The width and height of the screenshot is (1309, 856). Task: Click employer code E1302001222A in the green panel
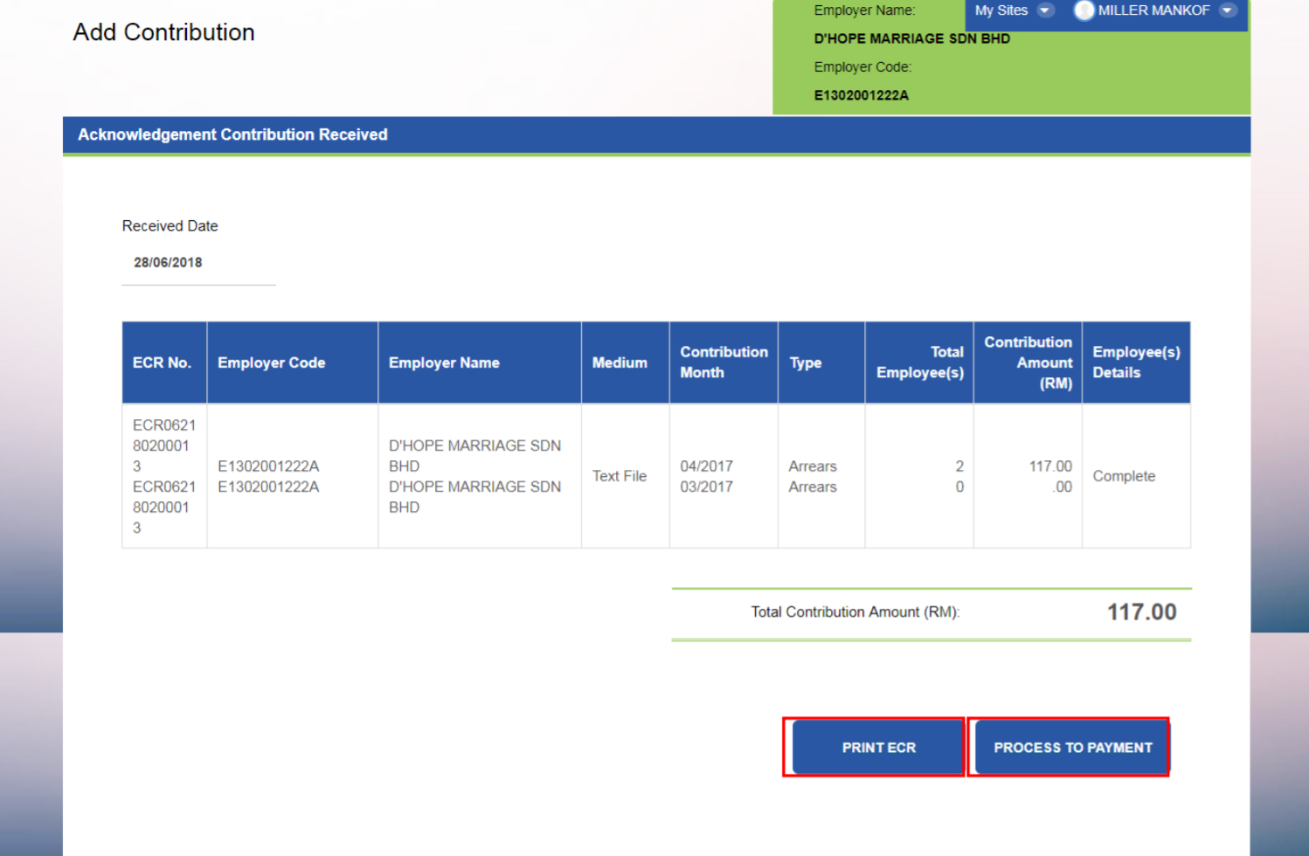[x=861, y=95]
